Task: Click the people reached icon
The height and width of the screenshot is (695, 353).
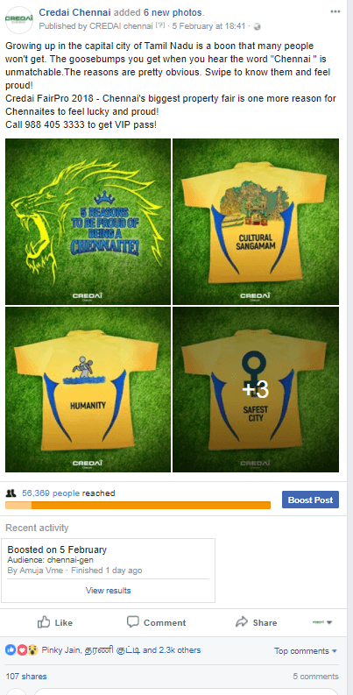Action: tap(11, 493)
